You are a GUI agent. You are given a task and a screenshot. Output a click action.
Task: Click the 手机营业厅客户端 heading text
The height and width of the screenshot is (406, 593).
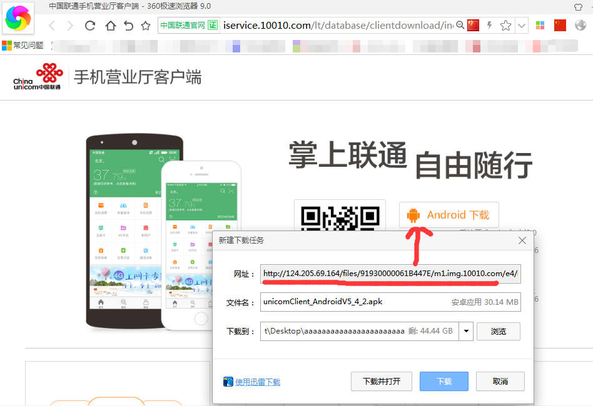pyautogui.click(x=138, y=77)
